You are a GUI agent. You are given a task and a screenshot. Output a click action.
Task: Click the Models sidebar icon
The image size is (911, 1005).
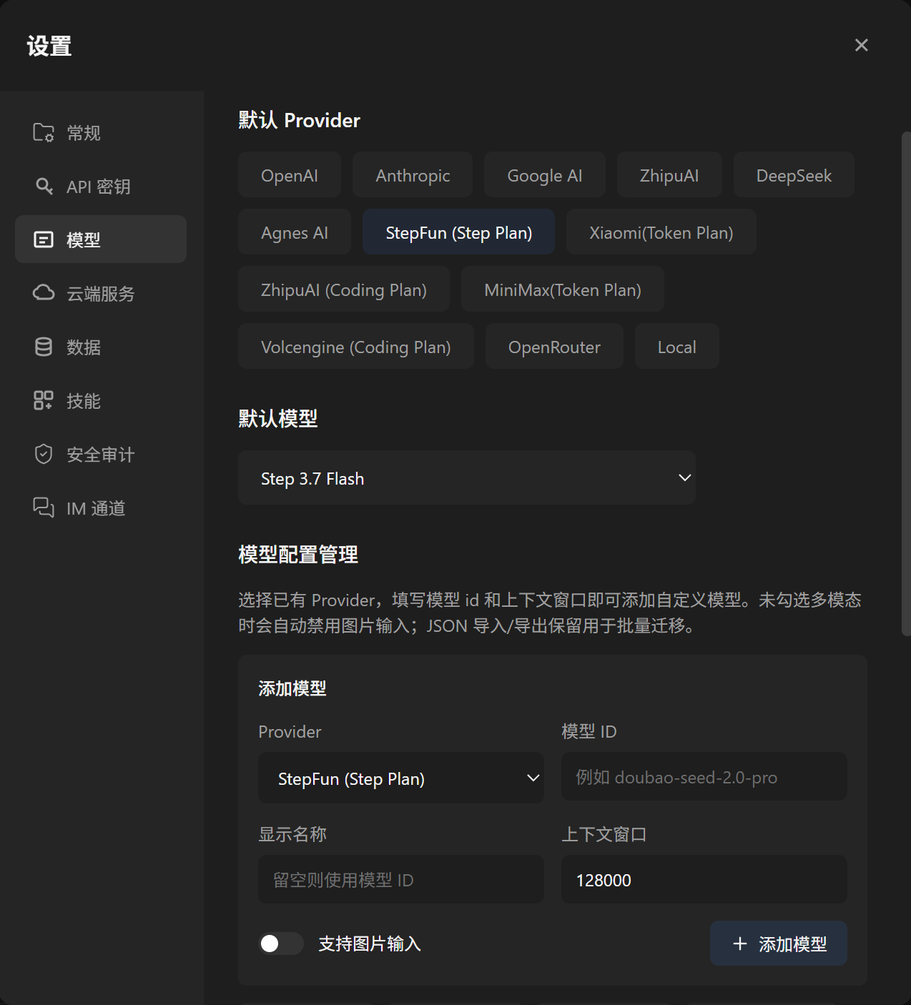click(x=44, y=239)
